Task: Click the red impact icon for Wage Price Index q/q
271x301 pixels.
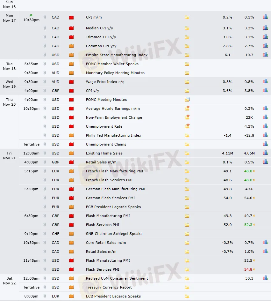Action: [x=71, y=82]
